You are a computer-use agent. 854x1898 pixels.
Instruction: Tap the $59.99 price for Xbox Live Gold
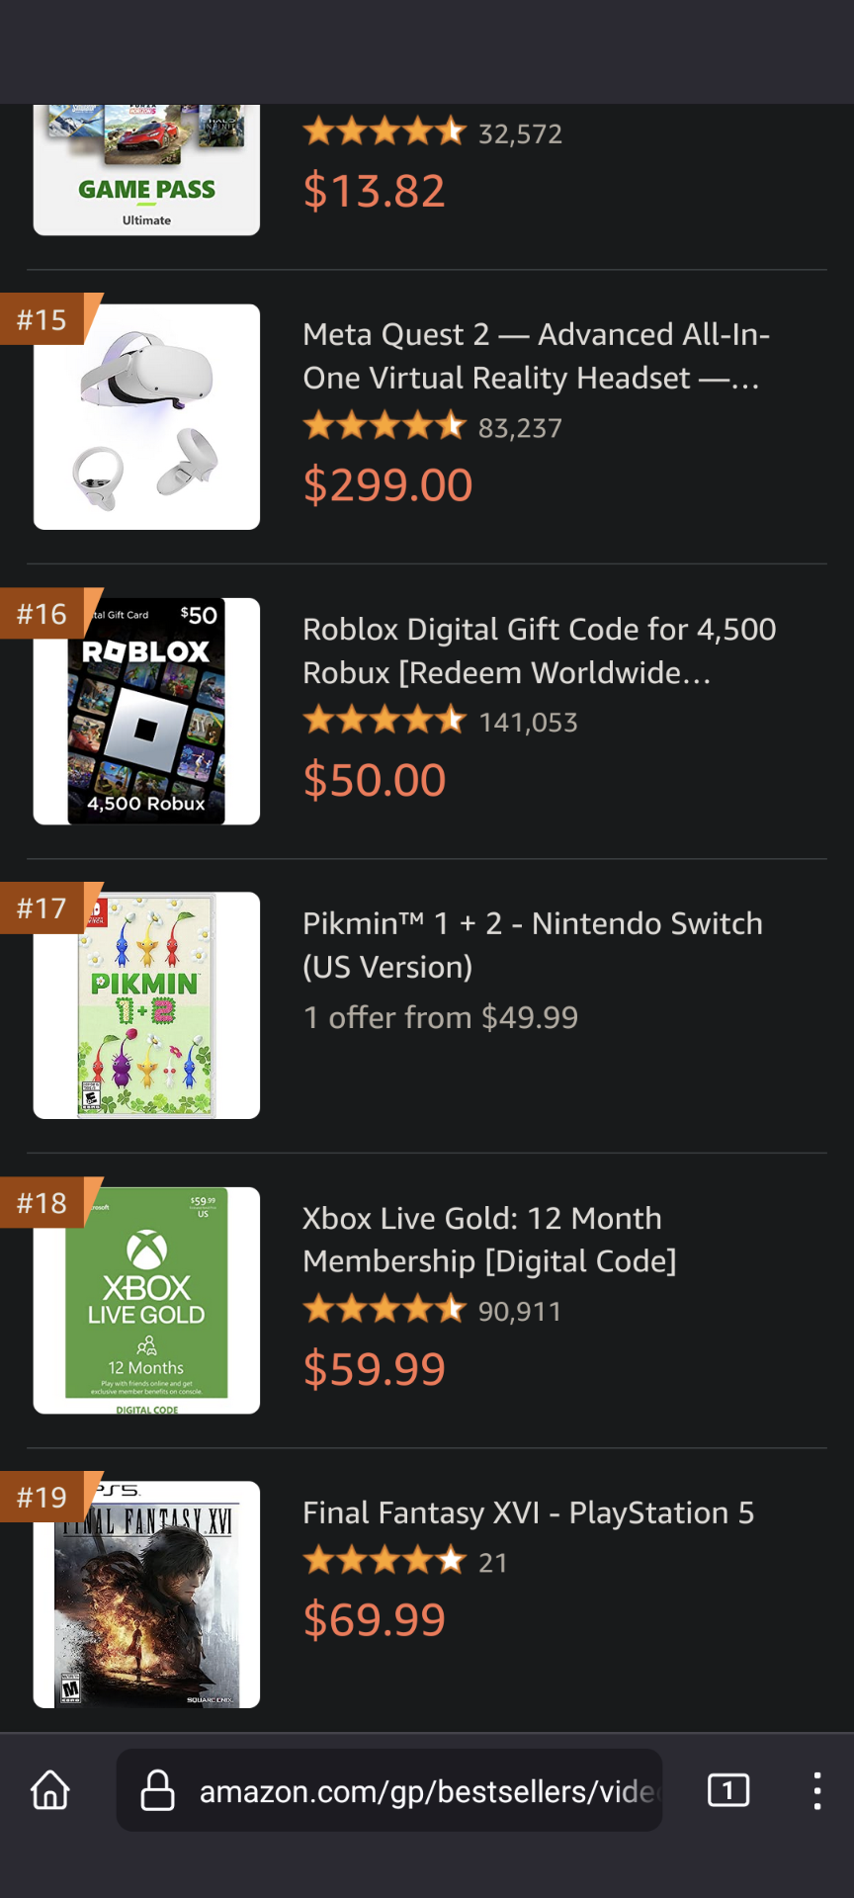click(374, 1369)
